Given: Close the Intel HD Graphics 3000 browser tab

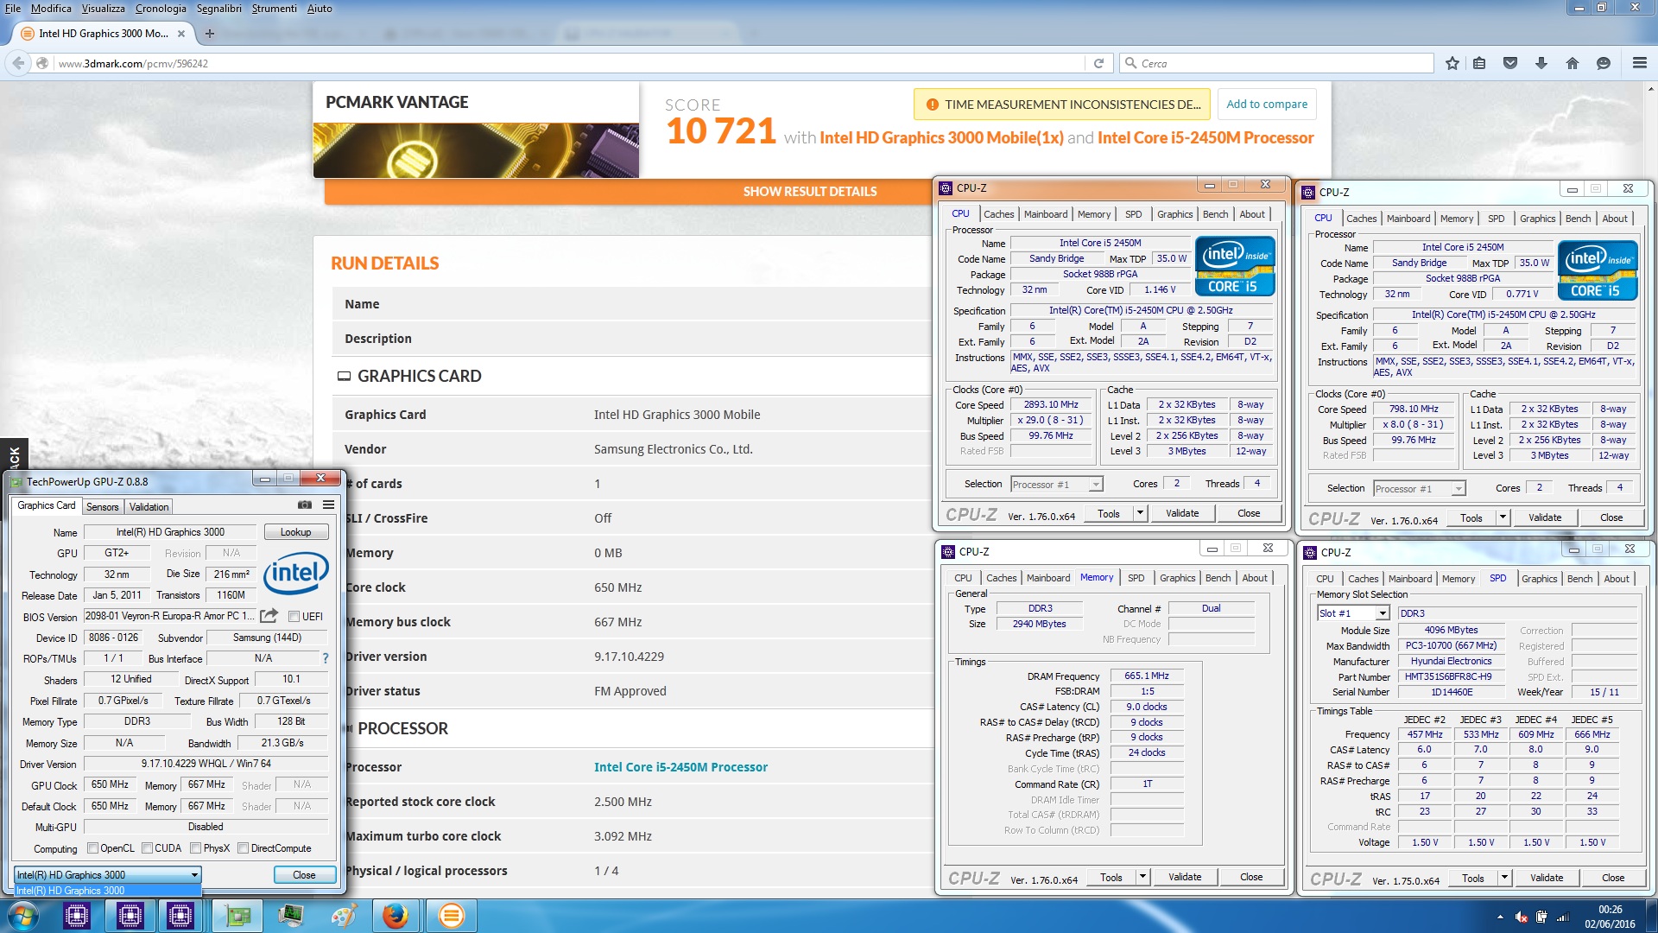Looking at the screenshot, I should 181,34.
